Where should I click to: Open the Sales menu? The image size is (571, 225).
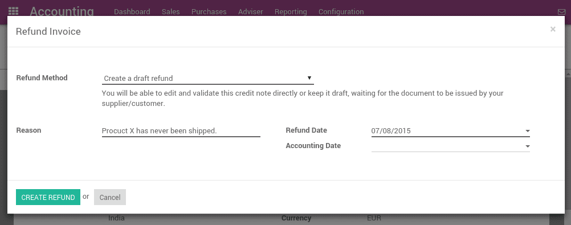(x=171, y=11)
